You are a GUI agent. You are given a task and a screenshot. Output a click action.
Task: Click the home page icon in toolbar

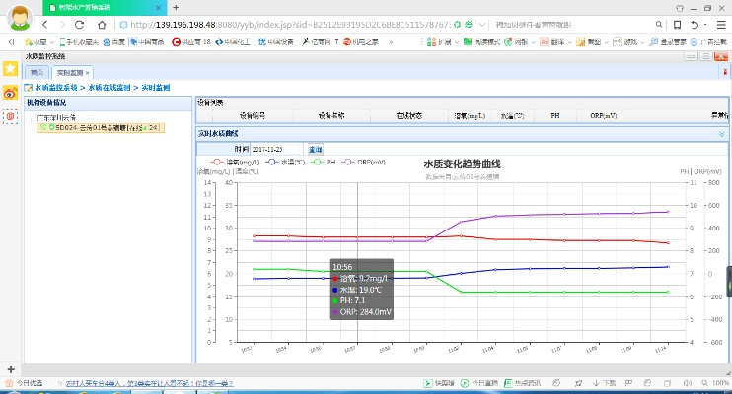[x=104, y=24]
